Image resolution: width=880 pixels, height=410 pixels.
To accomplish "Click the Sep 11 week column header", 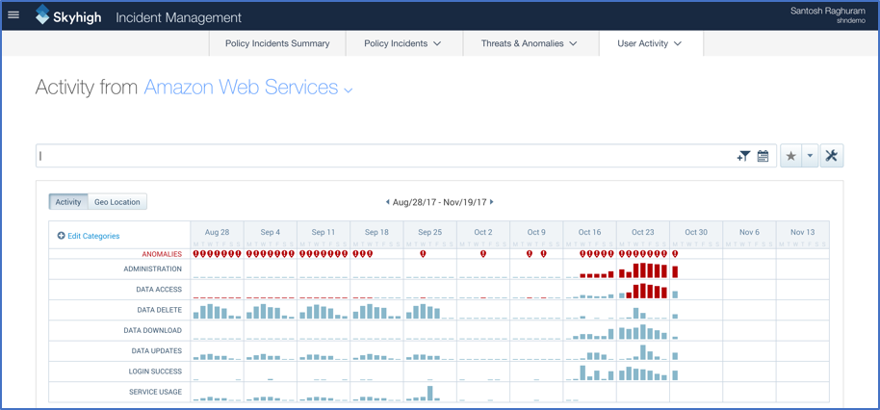I will [x=324, y=232].
